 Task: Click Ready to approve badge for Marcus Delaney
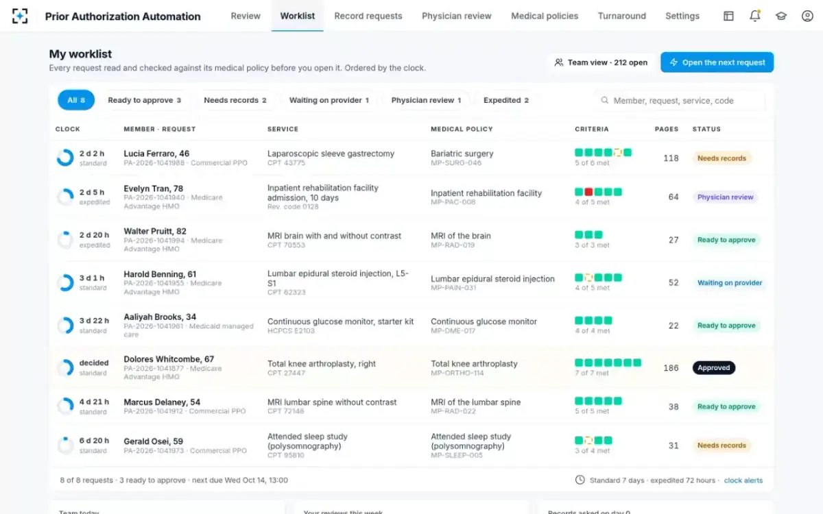click(x=726, y=407)
